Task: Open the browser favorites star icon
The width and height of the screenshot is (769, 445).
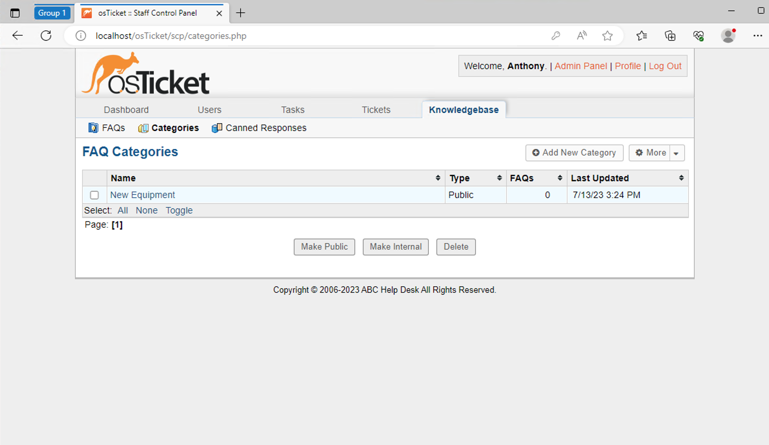Action: coord(607,35)
